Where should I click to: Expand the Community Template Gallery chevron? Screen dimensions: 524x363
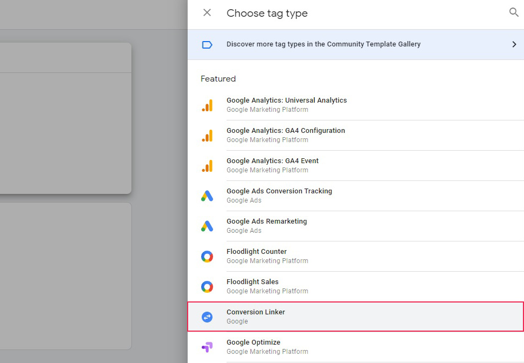514,44
